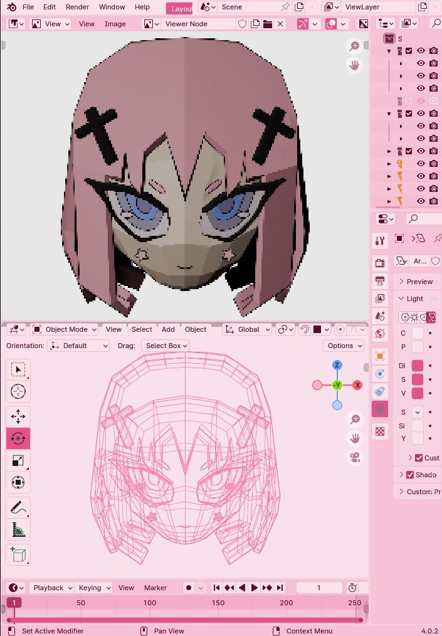442x636 pixels.
Task: Switch to the Layout workspace tab
Action: point(180,9)
